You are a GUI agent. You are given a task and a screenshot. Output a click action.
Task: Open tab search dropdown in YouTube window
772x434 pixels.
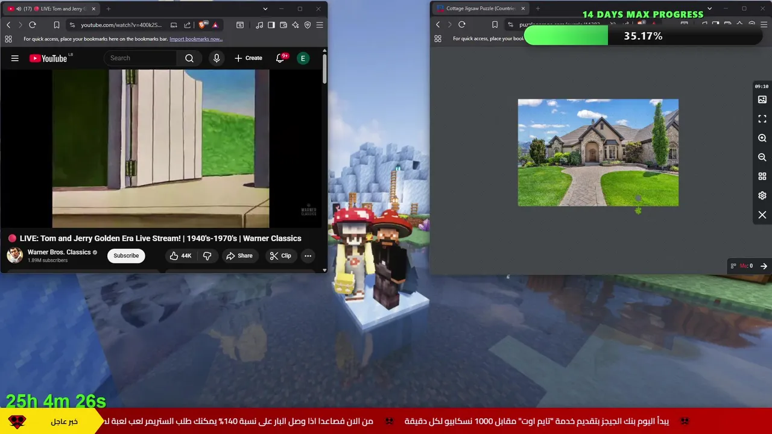point(265,8)
